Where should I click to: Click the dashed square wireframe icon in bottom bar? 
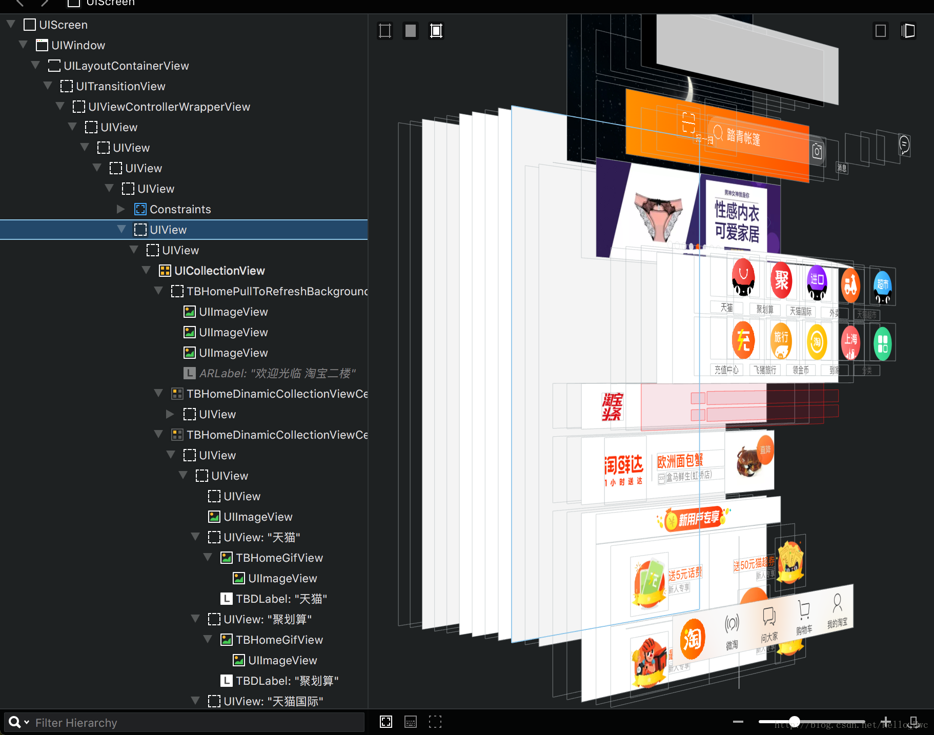click(435, 722)
